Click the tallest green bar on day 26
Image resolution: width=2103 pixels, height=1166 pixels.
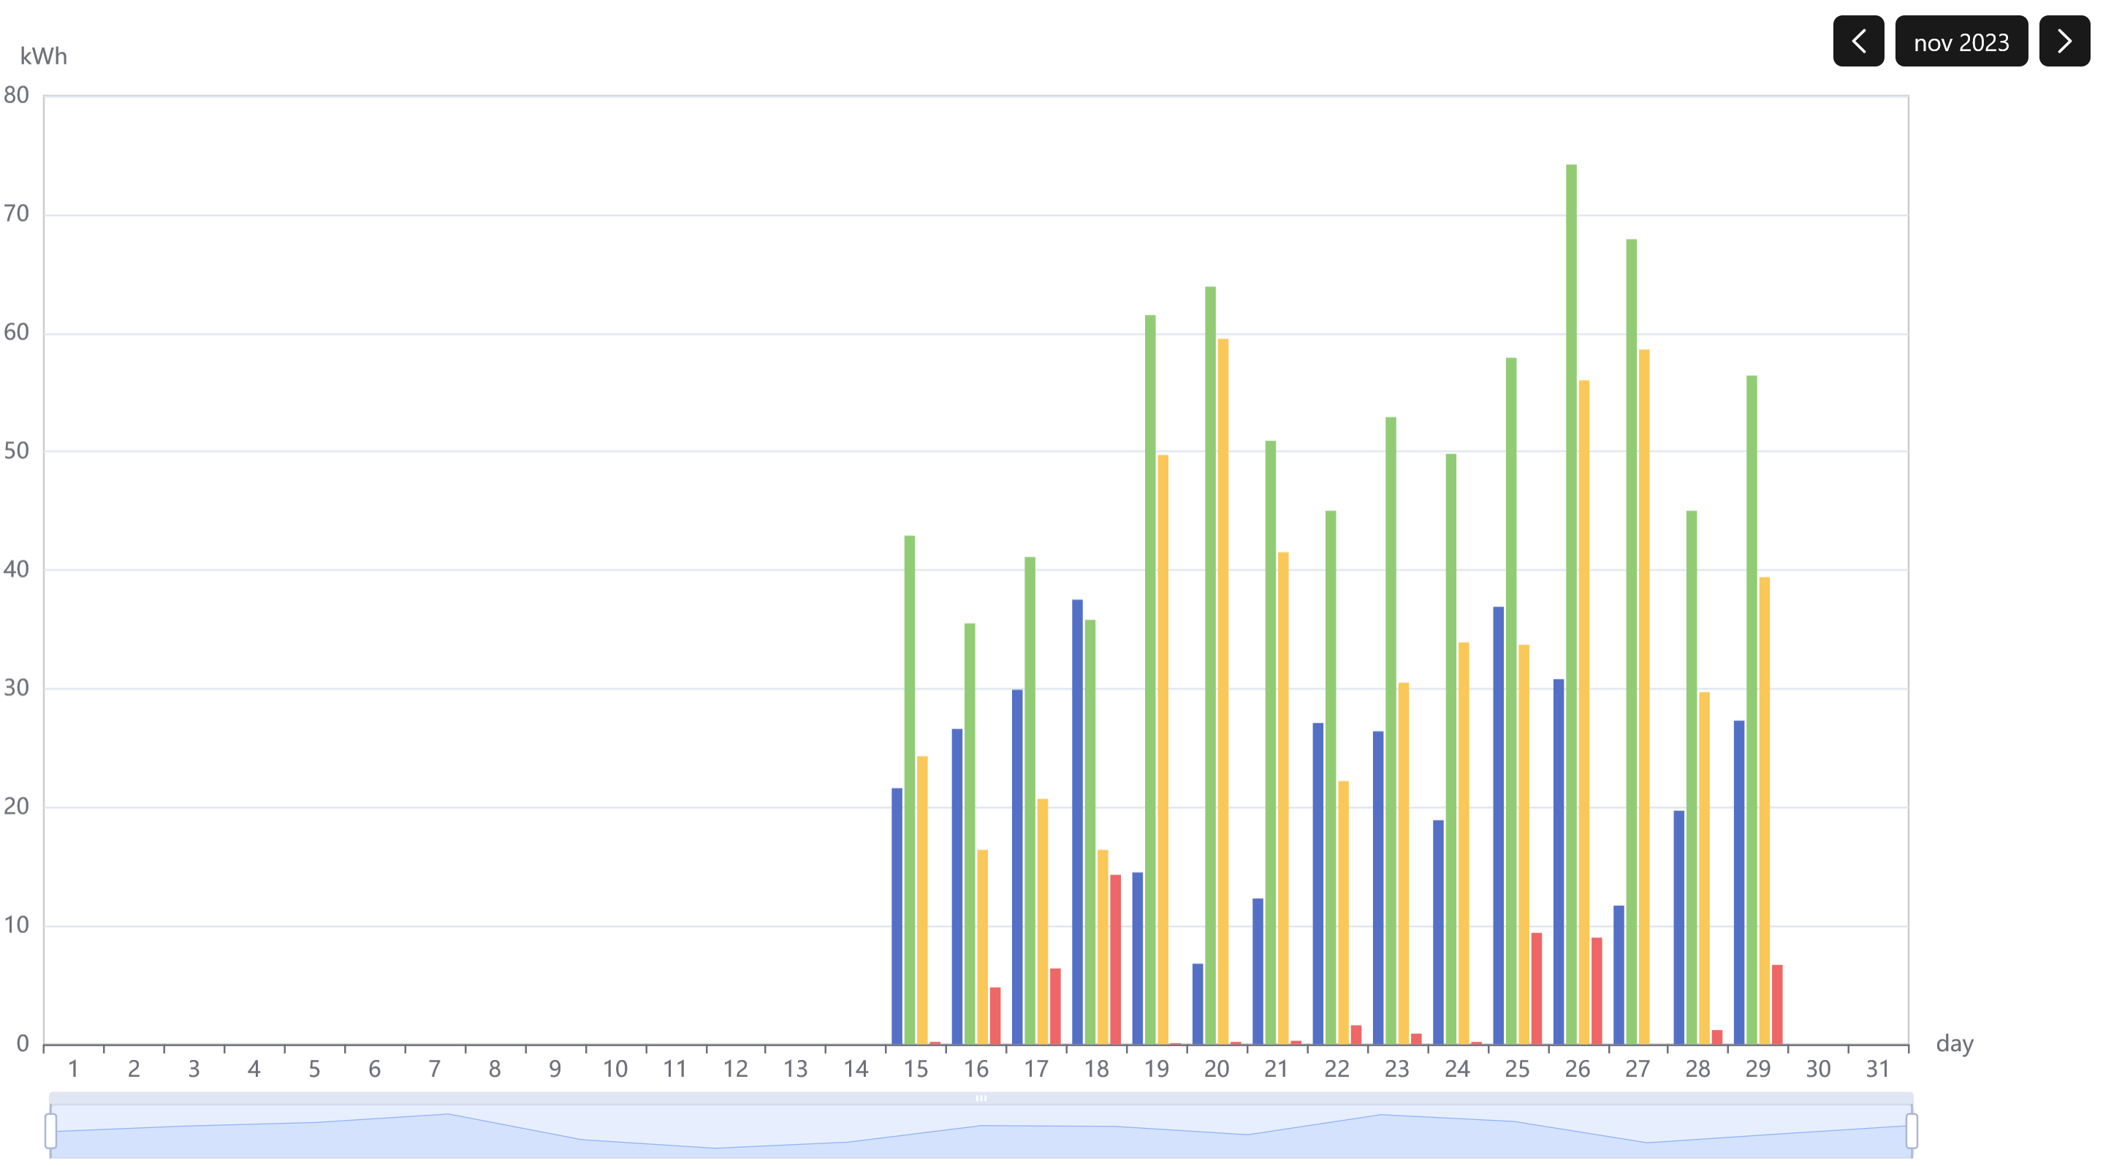pos(1571,603)
